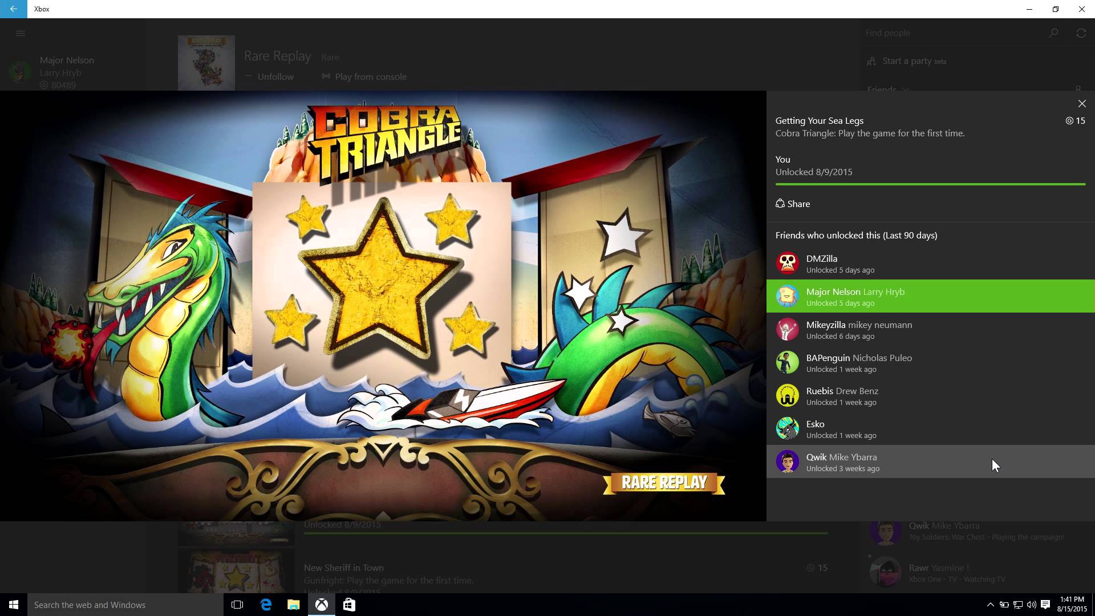
Task: Open Task View on the taskbar
Action: 237,605
